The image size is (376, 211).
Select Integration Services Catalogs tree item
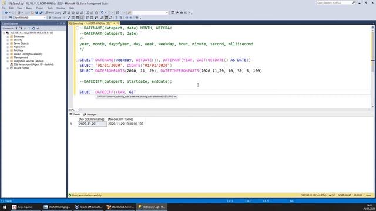click(29, 61)
